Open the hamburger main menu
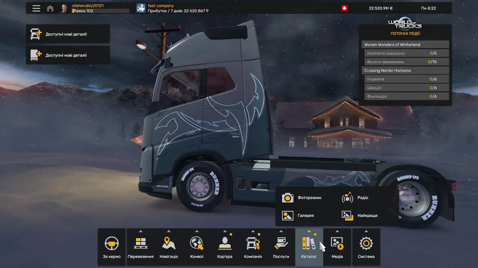Image resolution: width=478 pixels, height=268 pixels. point(36,8)
